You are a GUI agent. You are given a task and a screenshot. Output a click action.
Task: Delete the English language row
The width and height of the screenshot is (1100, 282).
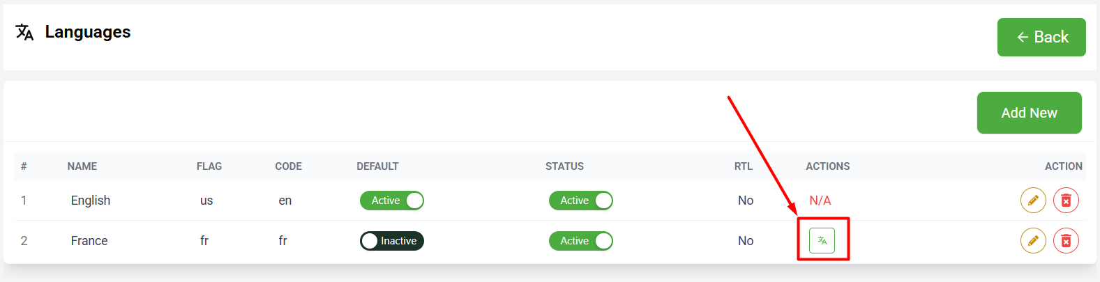1066,201
